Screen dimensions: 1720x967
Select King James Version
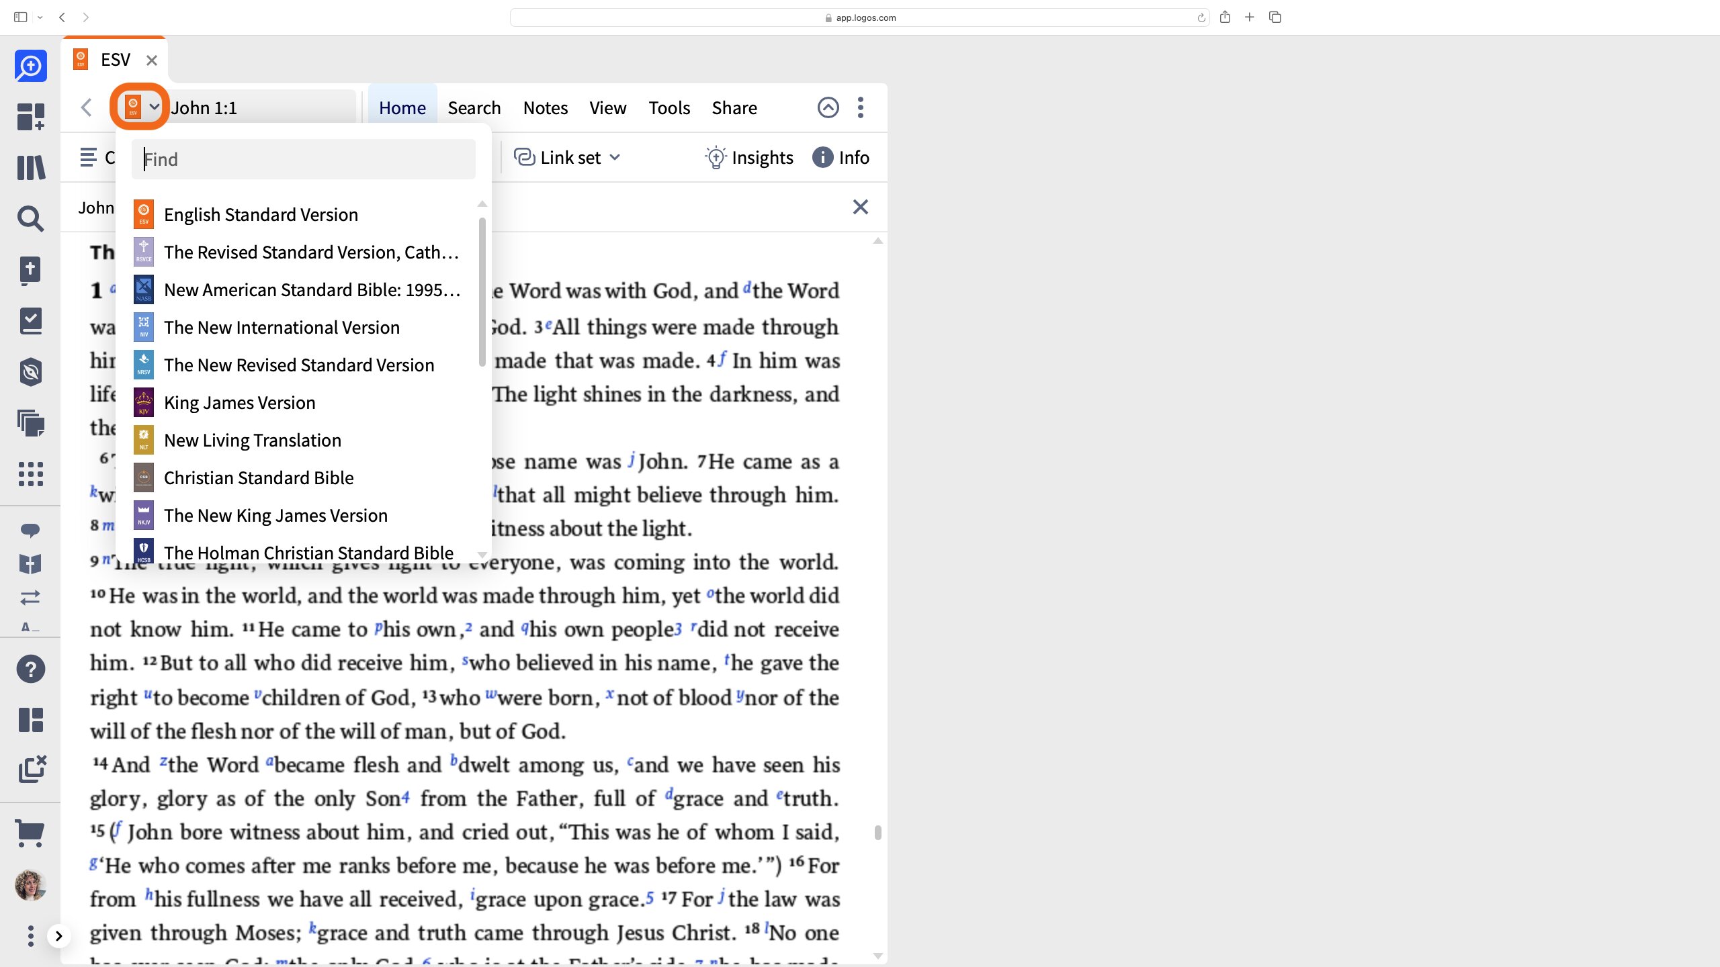[x=304, y=402]
